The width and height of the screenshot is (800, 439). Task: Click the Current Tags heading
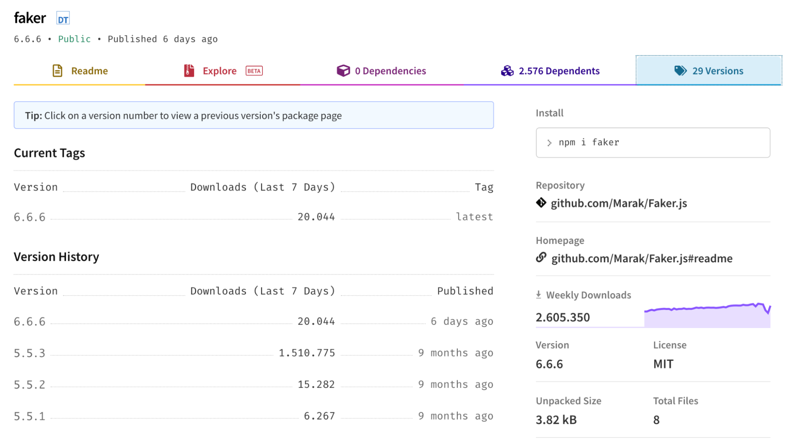pyautogui.click(x=49, y=153)
